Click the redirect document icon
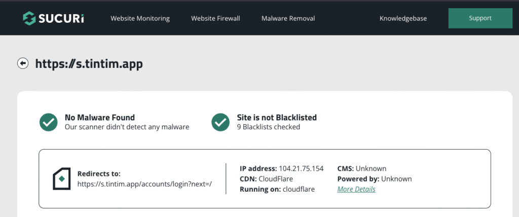Screen dimensions: 519x217 point(61,178)
